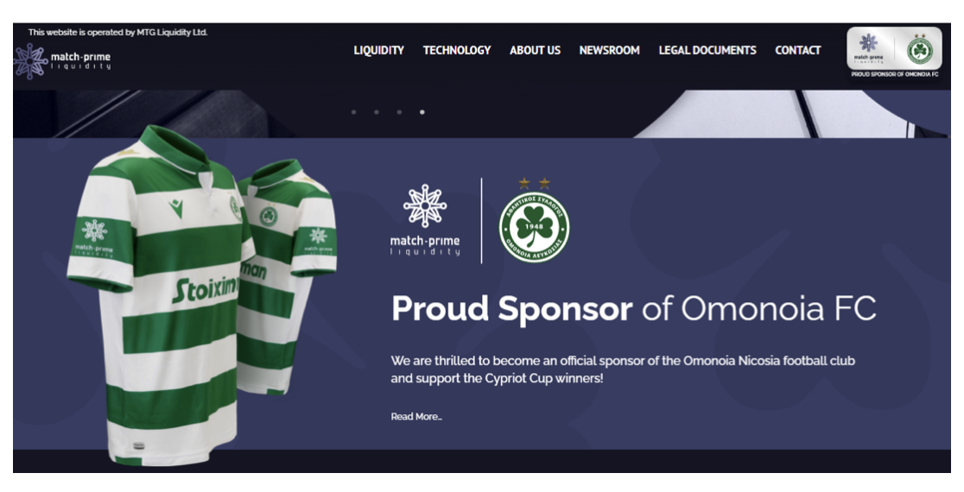Image resolution: width=964 pixels, height=492 pixels.
Task: Go to the Newsroom page
Action: 609,50
